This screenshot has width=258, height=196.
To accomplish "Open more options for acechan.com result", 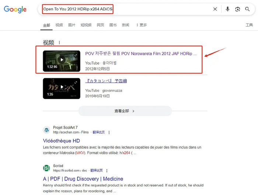I will coord(109,133).
